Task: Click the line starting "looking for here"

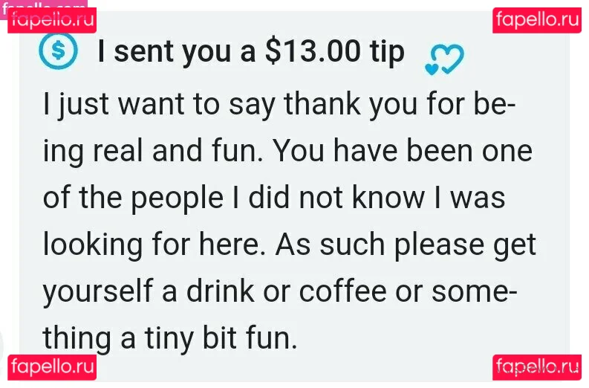Action: pyautogui.click(x=289, y=244)
